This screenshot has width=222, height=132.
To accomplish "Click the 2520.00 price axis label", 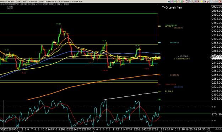I will point(217,7).
